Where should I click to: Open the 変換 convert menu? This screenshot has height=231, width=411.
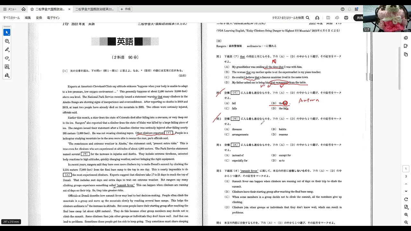point(39,18)
